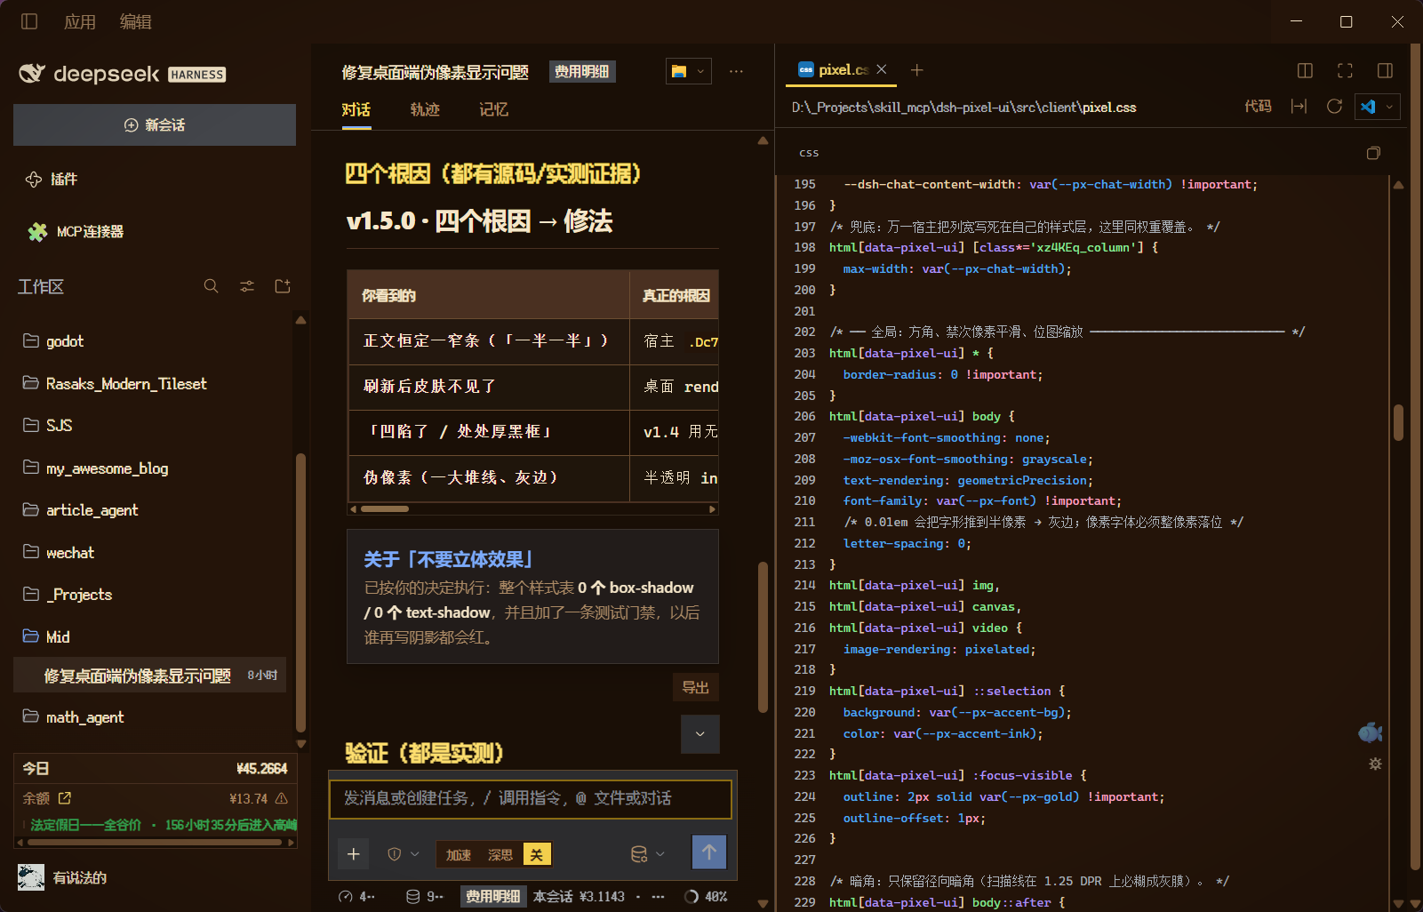Click the table's horizontal scrollbar thumb
Viewport: 1423px width, 912px height.
385,509
